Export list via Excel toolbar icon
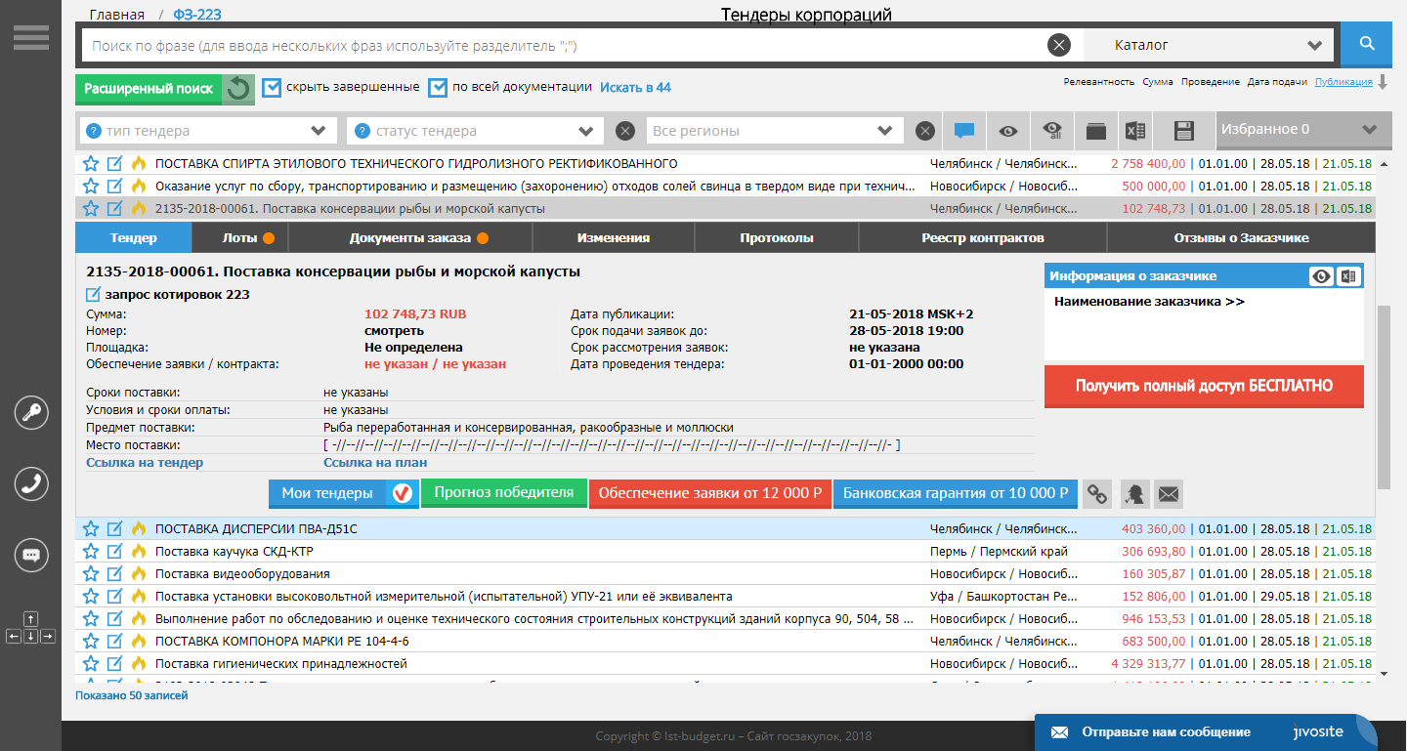The image size is (1407, 751). tap(1134, 131)
